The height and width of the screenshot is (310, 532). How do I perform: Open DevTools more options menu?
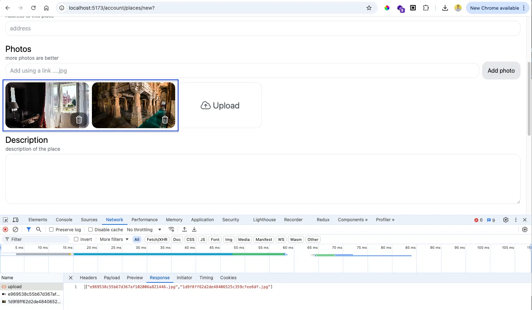tap(516, 220)
